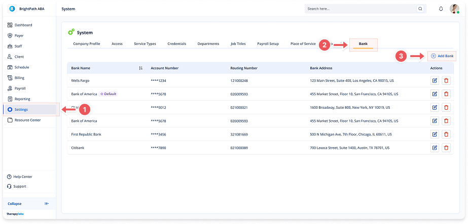468x224 pixels.
Task: Click the Add Bank button
Action: pos(441,56)
